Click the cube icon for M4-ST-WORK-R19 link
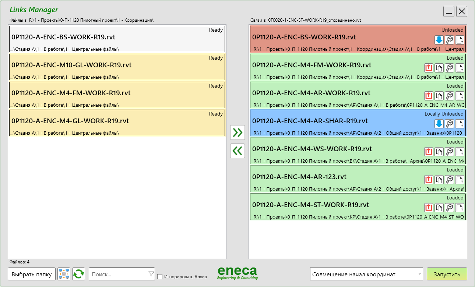Viewport: 475px width, 287px height. click(x=449, y=208)
